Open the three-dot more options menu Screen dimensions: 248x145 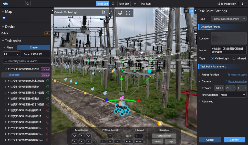[x=242, y=4]
